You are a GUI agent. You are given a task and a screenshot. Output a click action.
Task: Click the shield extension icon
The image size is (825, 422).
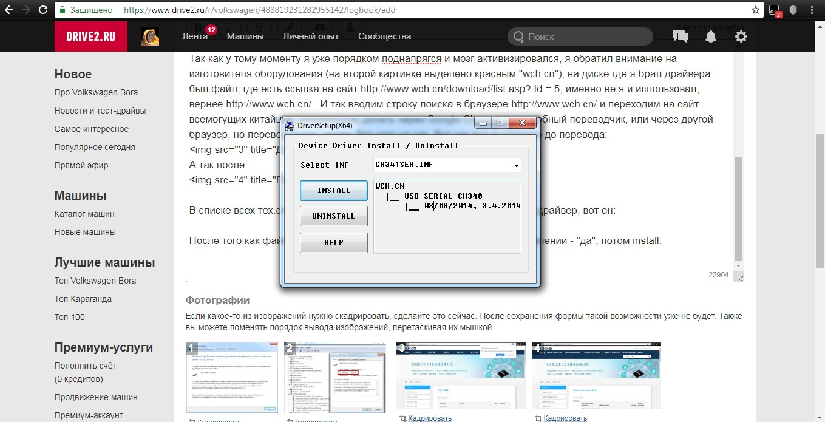pyautogui.click(x=792, y=10)
